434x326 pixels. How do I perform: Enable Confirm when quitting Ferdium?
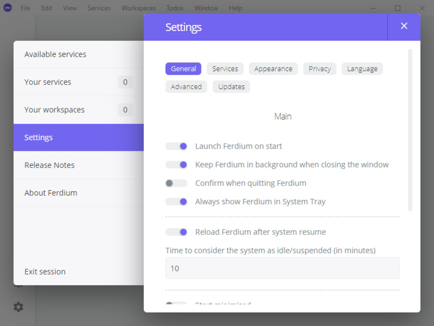(176, 183)
